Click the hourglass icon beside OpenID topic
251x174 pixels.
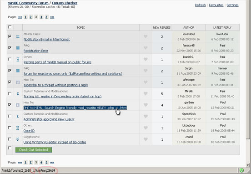tap(18, 128)
